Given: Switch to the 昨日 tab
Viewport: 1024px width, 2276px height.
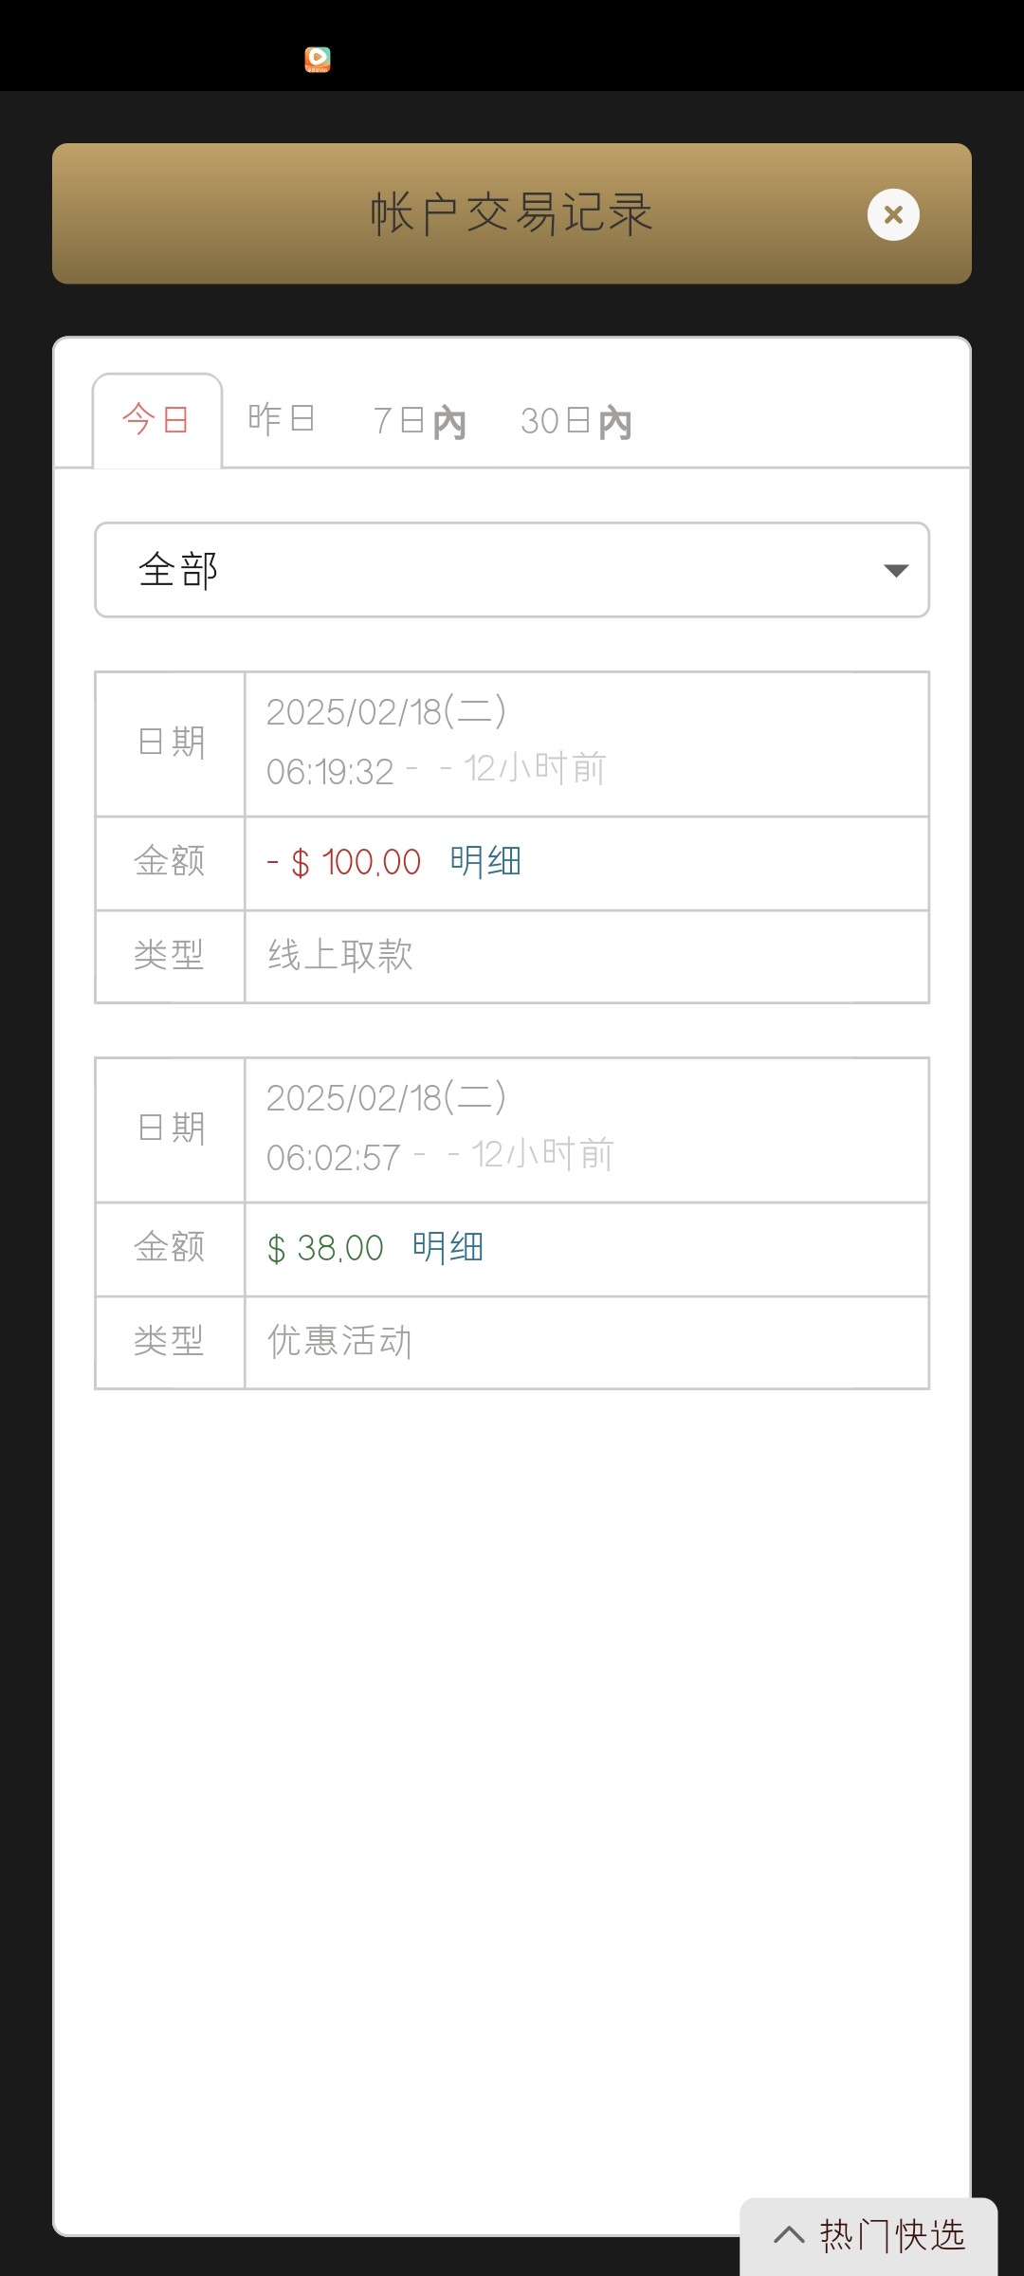Looking at the screenshot, I should pyautogui.click(x=282, y=418).
